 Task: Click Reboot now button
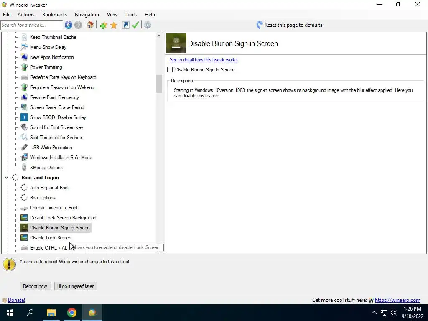click(35, 286)
